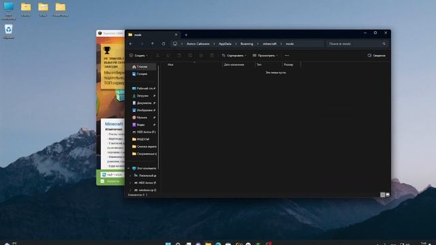Screen dimensions: 436x245
Task: Expand the Локальный диск tree node
Action: 130,176
